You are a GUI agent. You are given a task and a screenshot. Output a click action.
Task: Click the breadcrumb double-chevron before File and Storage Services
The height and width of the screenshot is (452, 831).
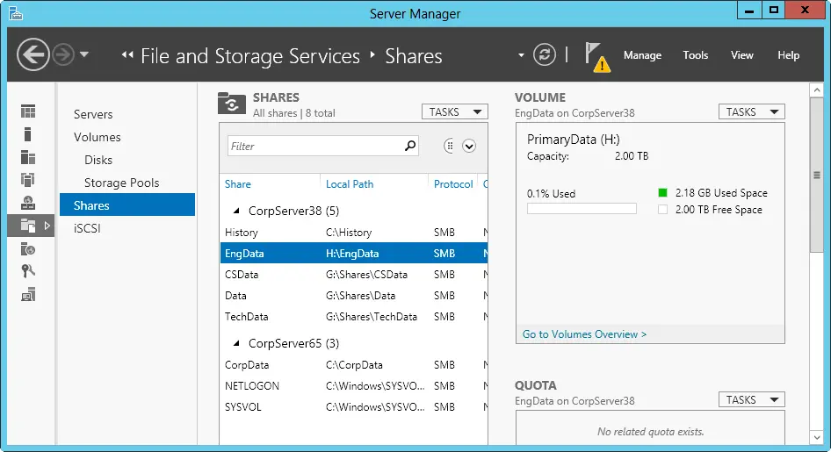click(127, 55)
